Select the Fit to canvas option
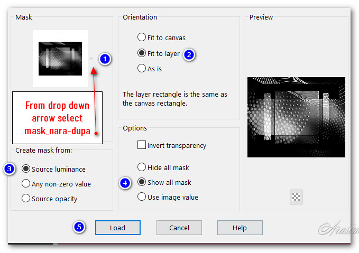359x253 pixels. coord(142,38)
